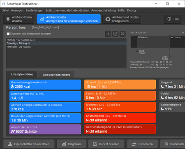Click the Armband wurde 100,0% getragen text

click(149, 67)
